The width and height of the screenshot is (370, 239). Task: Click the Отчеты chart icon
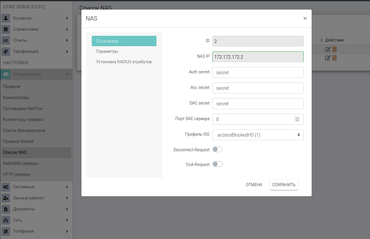pyautogui.click(x=6, y=40)
